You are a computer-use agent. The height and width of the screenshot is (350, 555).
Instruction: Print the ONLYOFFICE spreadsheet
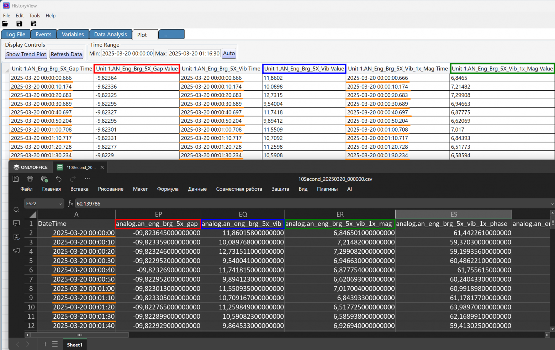click(30, 179)
